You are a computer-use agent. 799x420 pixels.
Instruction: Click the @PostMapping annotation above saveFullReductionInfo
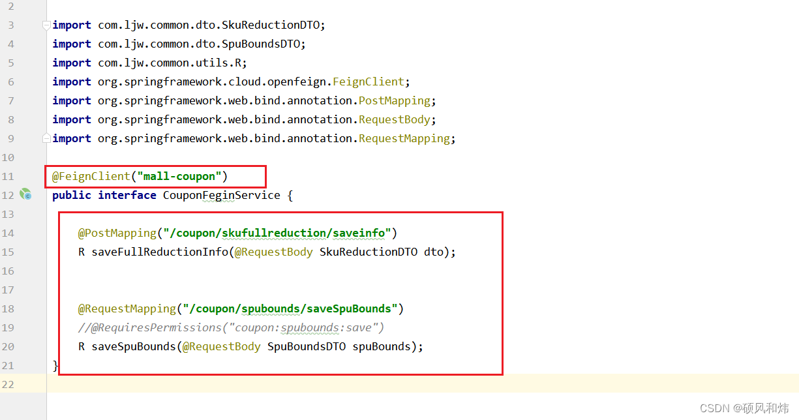[117, 233]
